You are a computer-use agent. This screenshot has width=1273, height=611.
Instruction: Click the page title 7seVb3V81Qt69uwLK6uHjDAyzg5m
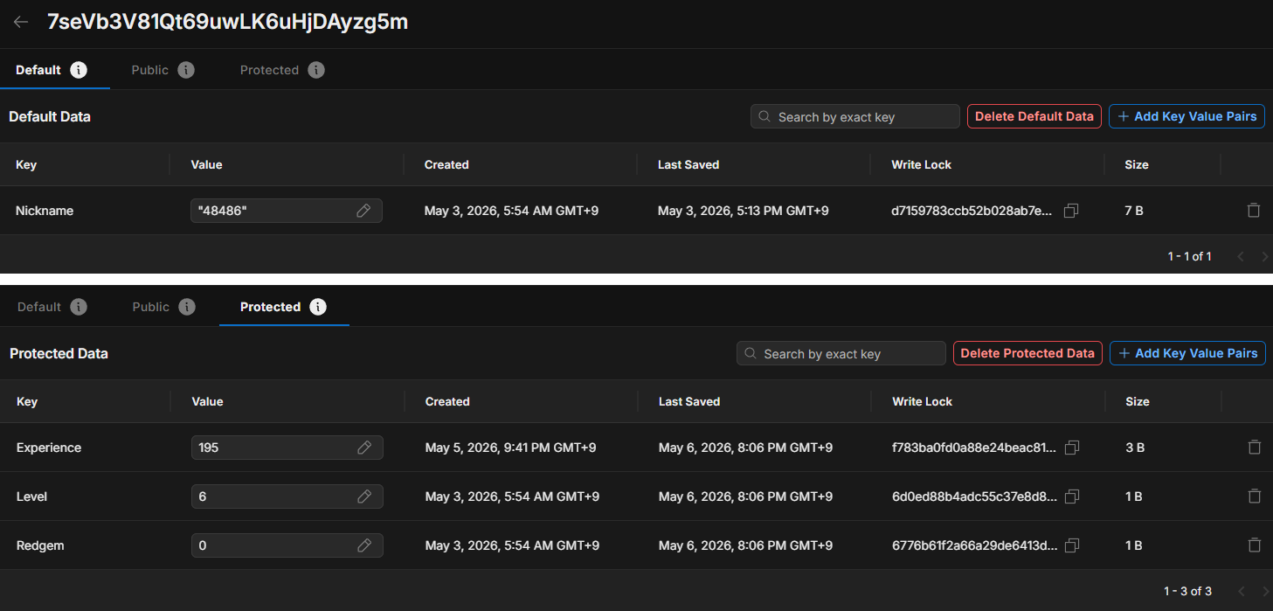[x=227, y=22]
